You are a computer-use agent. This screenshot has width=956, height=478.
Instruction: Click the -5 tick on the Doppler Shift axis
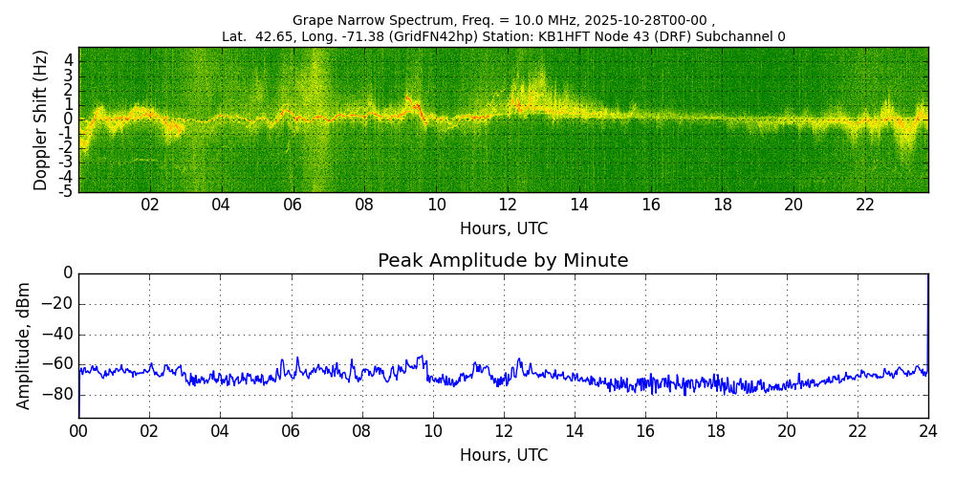click(x=65, y=191)
